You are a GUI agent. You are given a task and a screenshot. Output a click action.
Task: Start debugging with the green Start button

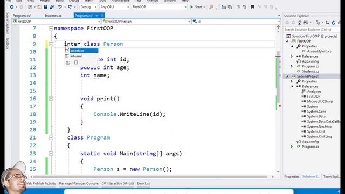click(196, 7)
